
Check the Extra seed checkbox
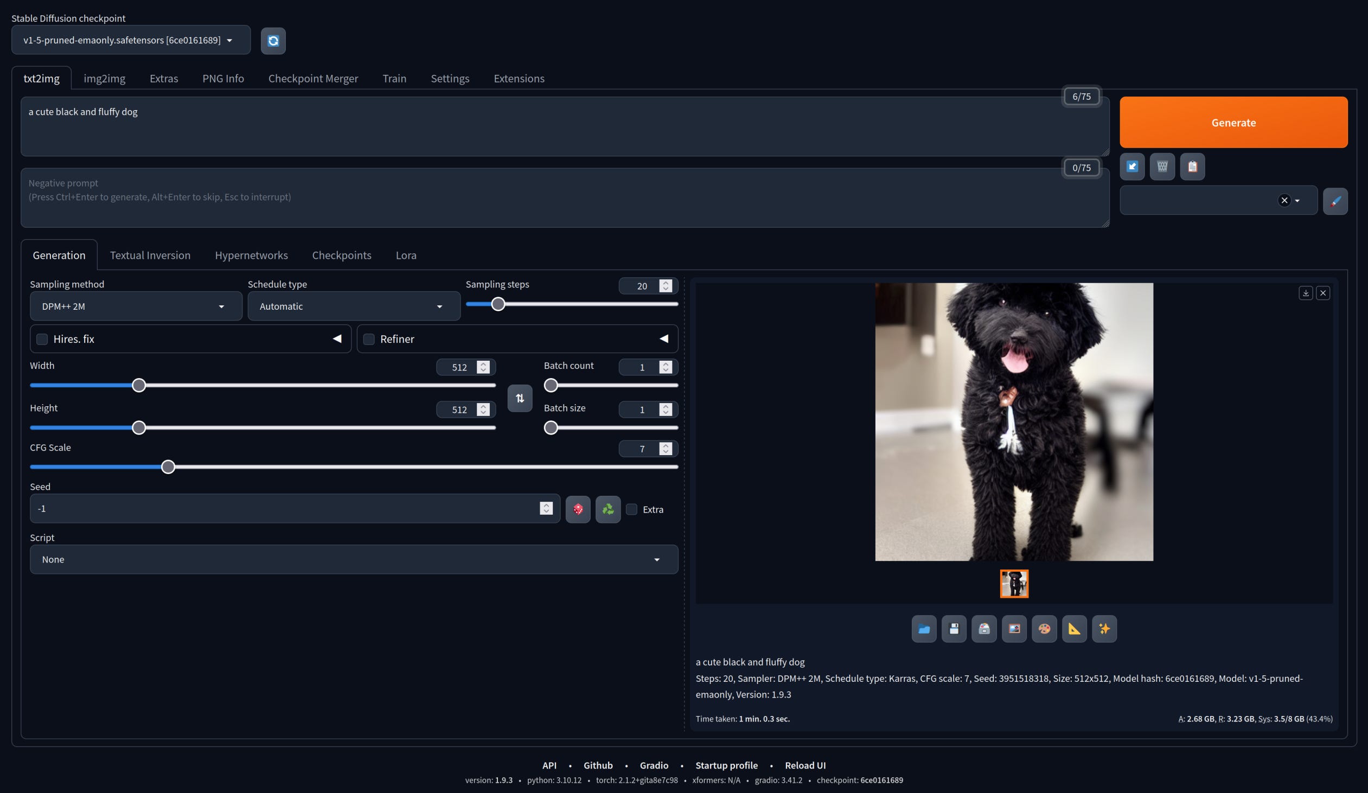(631, 509)
